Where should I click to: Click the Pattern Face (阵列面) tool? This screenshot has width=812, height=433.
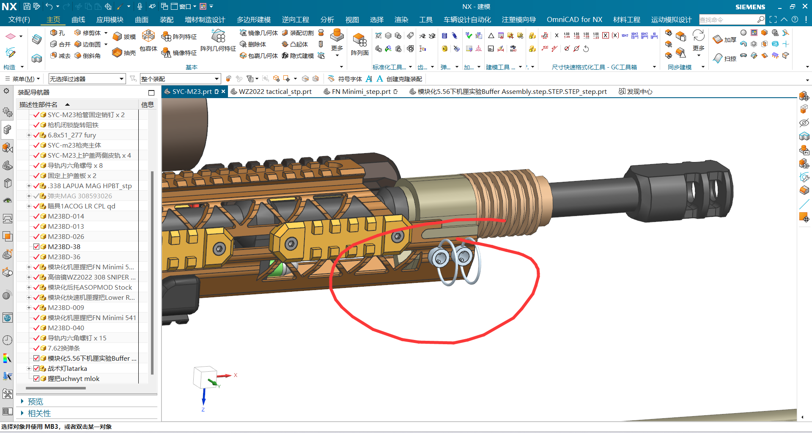[360, 44]
